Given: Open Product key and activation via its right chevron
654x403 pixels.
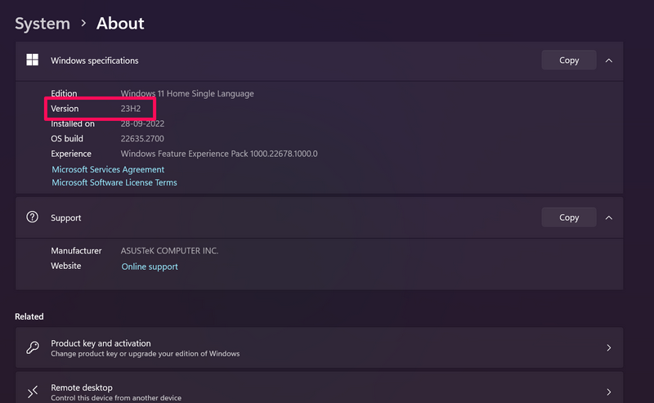Looking at the screenshot, I should coord(609,348).
